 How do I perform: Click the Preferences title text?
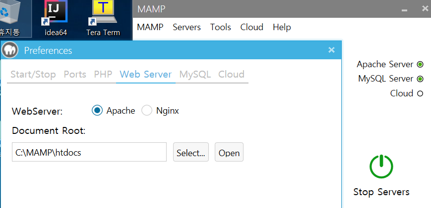(48, 50)
